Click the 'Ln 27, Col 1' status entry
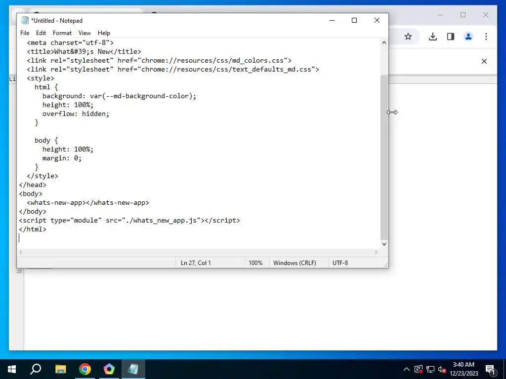The image size is (506, 379). pyautogui.click(x=196, y=263)
